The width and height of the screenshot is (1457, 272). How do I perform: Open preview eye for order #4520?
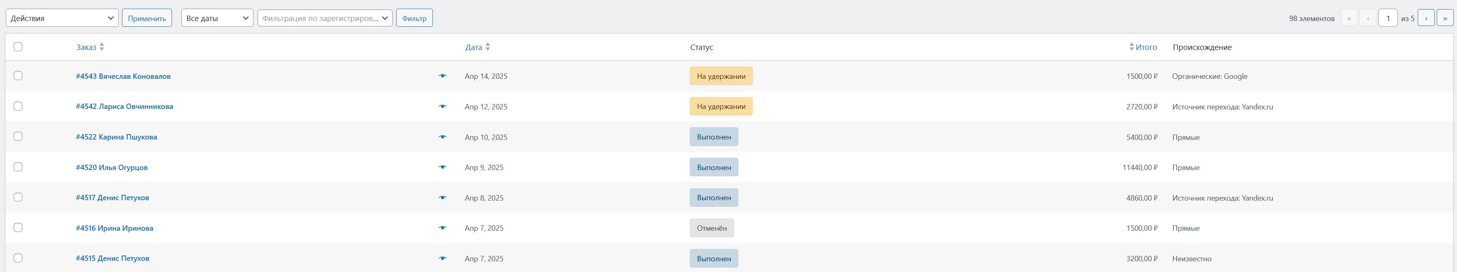[x=442, y=167]
